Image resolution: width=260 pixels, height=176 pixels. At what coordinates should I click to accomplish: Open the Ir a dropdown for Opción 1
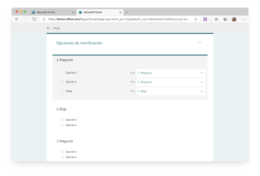point(171,73)
